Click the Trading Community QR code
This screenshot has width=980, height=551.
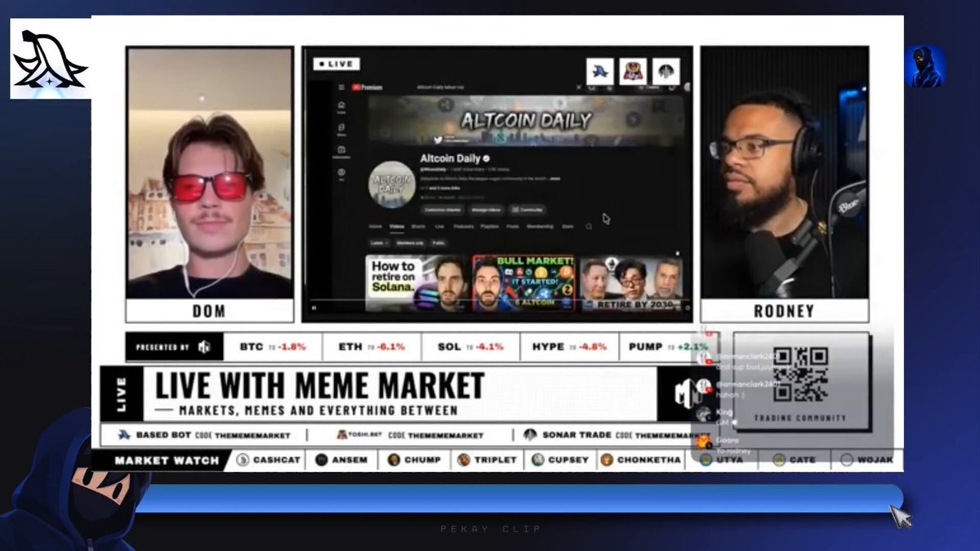click(801, 374)
